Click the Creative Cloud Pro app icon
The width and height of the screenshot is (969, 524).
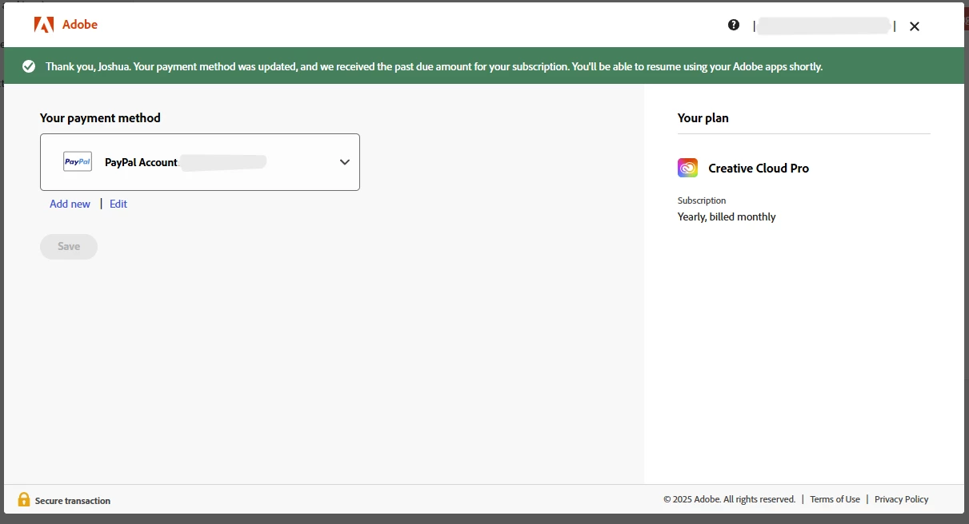687,168
